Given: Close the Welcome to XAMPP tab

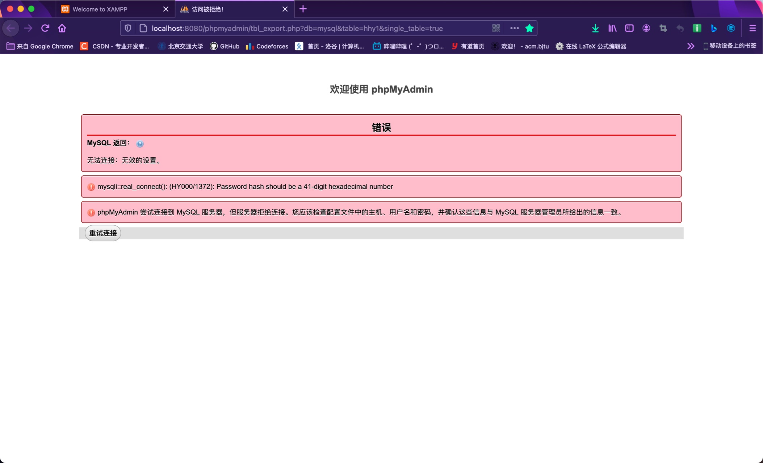Looking at the screenshot, I should pos(166,9).
